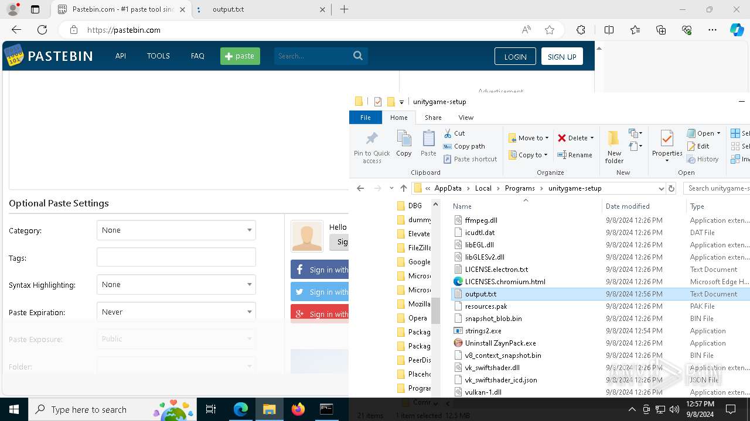The height and width of the screenshot is (421, 750).
Task: Open Copilot sidebar icon
Action: 737,30
